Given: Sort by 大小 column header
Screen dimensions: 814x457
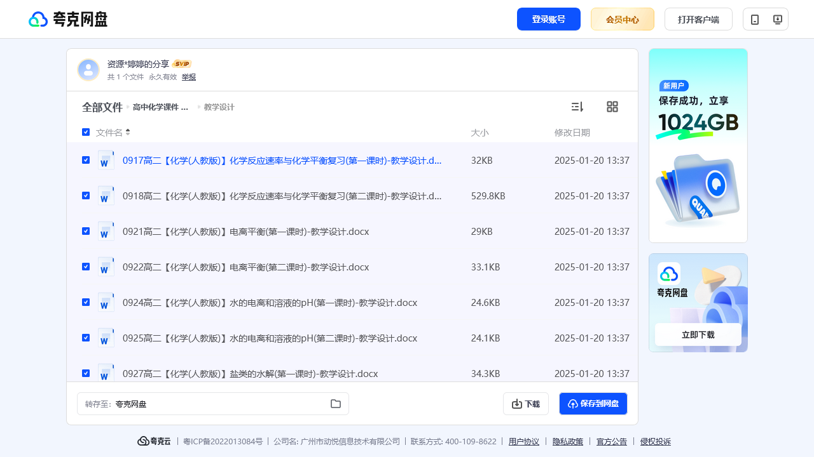Looking at the screenshot, I should [479, 133].
